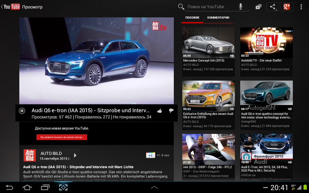The width and height of the screenshot is (309, 193).
Task: Open the Android recent apps button
Action: [x=45, y=187]
